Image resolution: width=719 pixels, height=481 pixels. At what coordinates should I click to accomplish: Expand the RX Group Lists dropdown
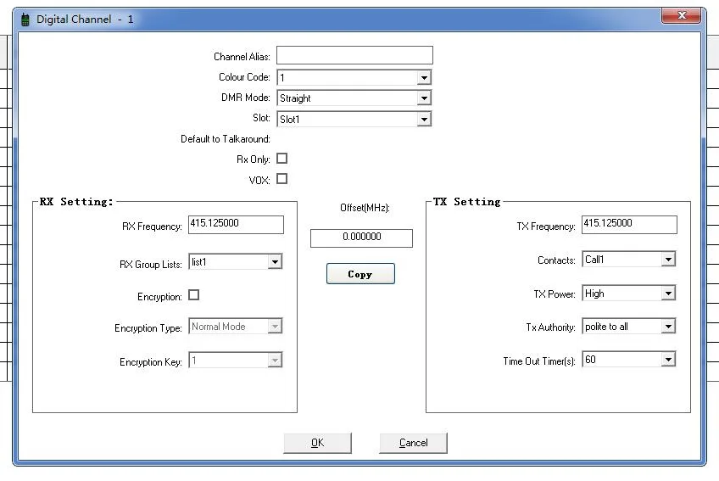[x=275, y=262]
